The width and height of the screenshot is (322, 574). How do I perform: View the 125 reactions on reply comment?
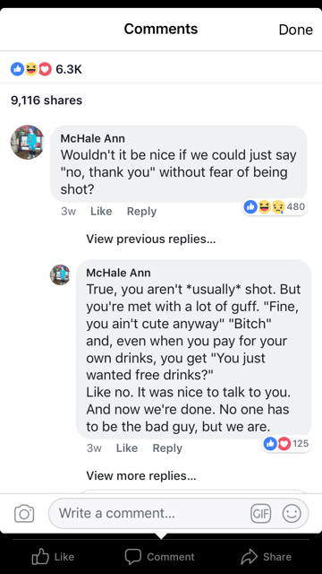click(286, 444)
